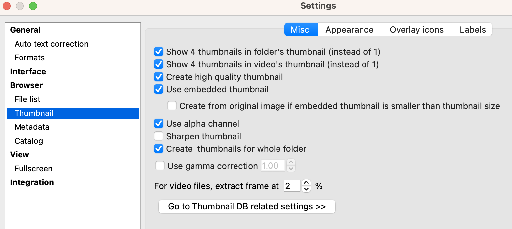The image size is (512, 229).
Task: Uncheck Use embedded thumbnail
Action: pyautogui.click(x=159, y=89)
